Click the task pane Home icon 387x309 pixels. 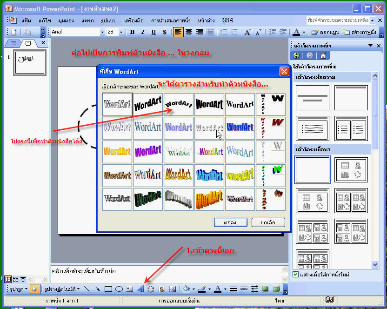click(x=323, y=55)
